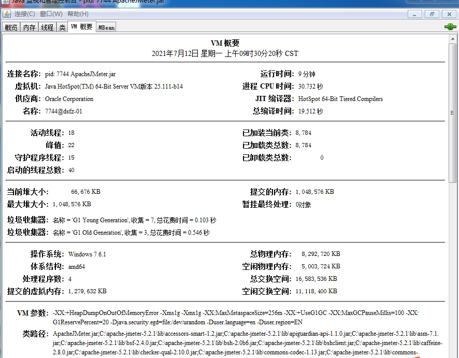
Task: Click the 垃圾收集器 label for G1 Young Generation
Action: (x=28, y=220)
